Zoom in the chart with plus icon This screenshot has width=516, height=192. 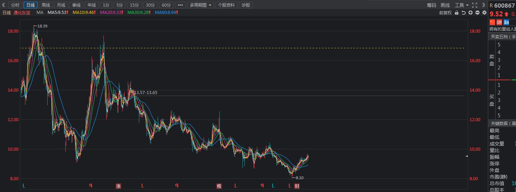(x=471, y=12)
